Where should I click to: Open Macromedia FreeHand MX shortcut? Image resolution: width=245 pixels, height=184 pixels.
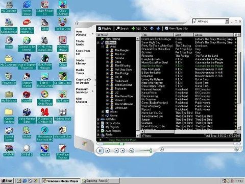(x=45, y=134)
